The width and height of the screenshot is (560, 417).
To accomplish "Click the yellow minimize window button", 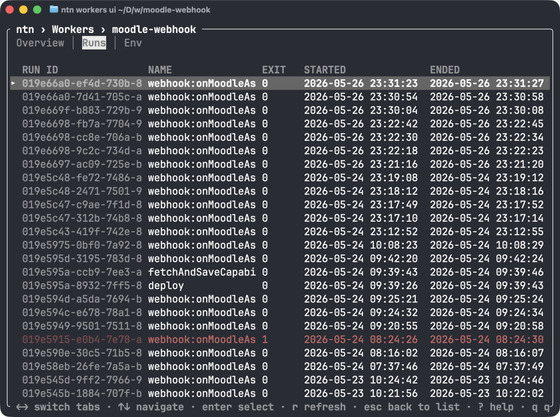I will point(23,9).
